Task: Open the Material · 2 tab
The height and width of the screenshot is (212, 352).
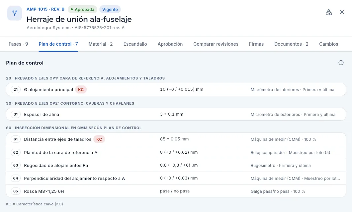Action: point(101,44)
